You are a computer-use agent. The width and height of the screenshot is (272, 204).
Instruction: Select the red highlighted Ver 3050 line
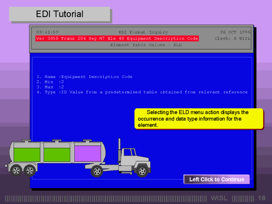pyautogui.click(x=117, y=39)
